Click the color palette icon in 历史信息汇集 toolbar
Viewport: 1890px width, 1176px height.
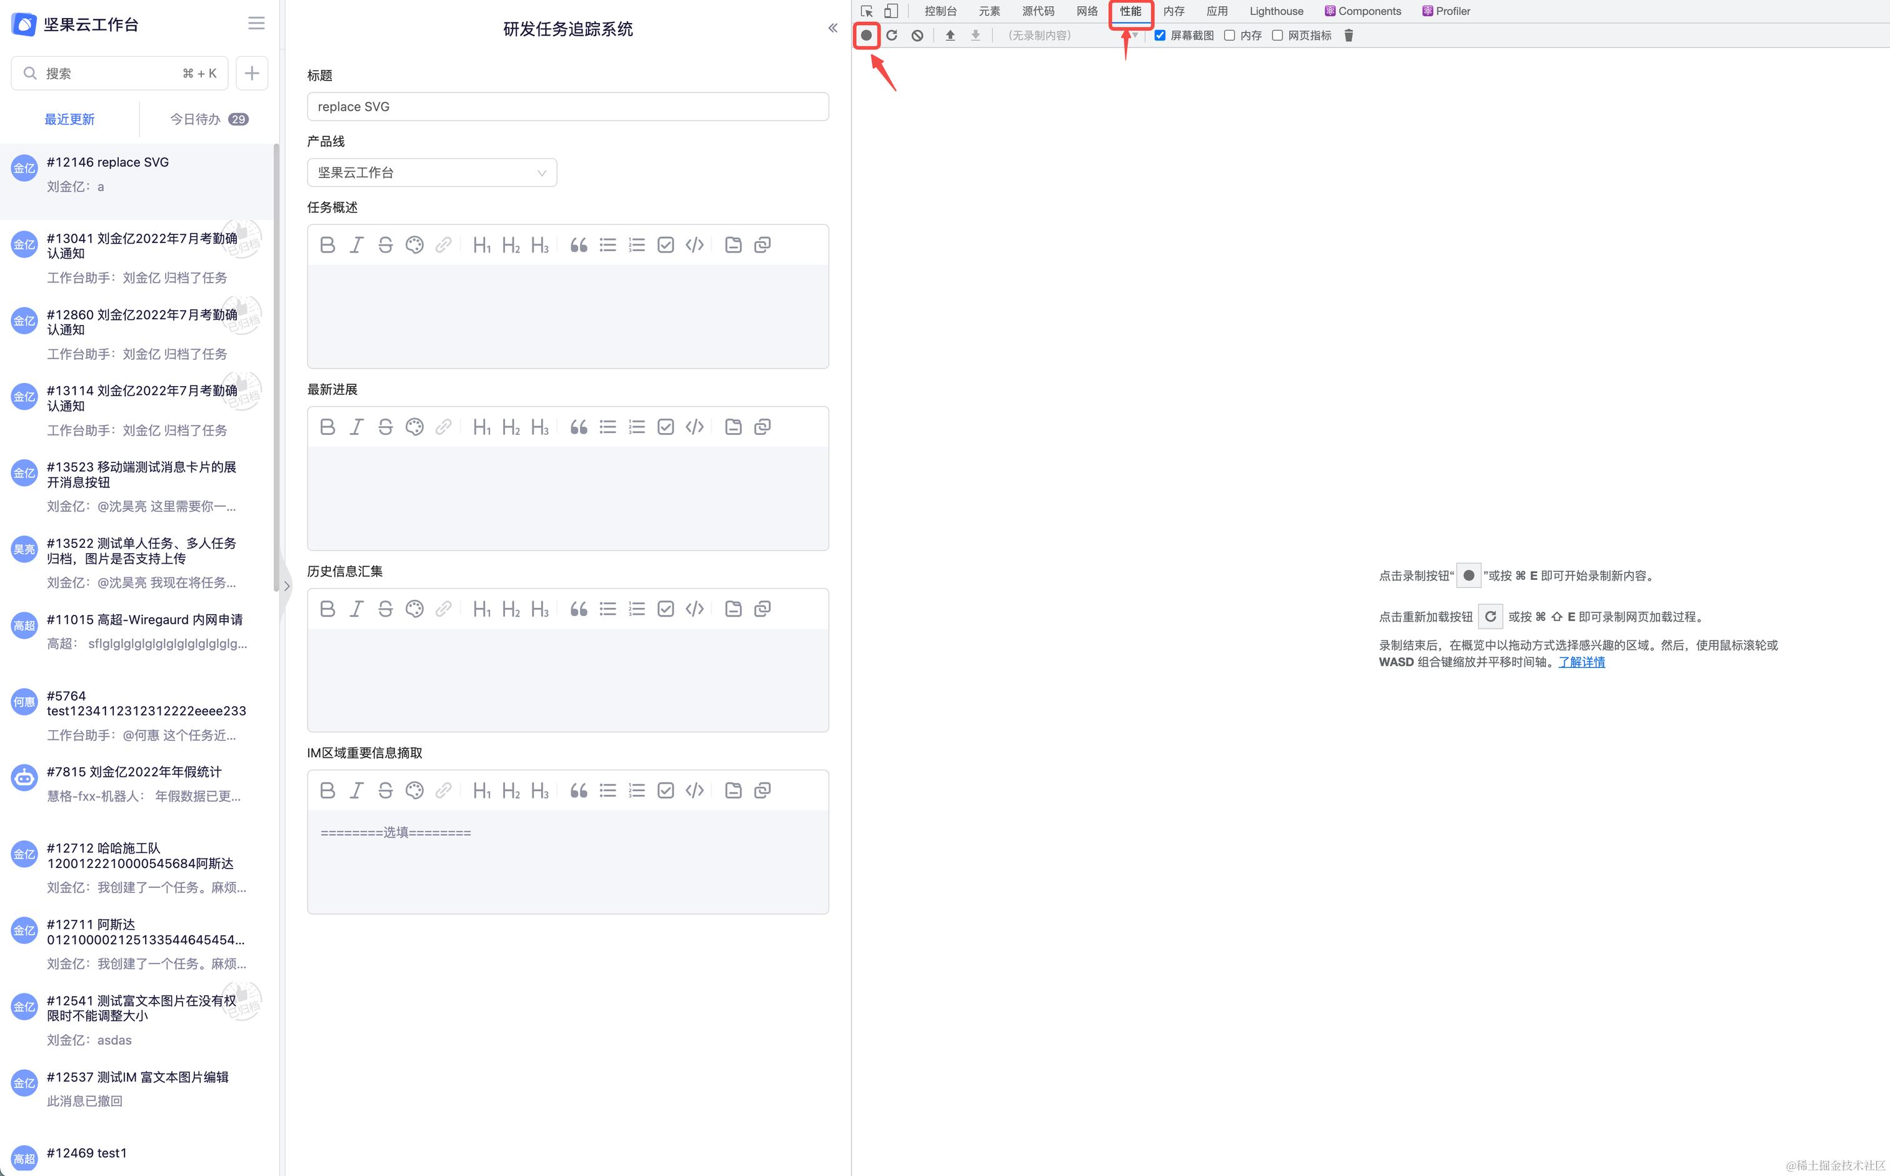tap(414, 609)
